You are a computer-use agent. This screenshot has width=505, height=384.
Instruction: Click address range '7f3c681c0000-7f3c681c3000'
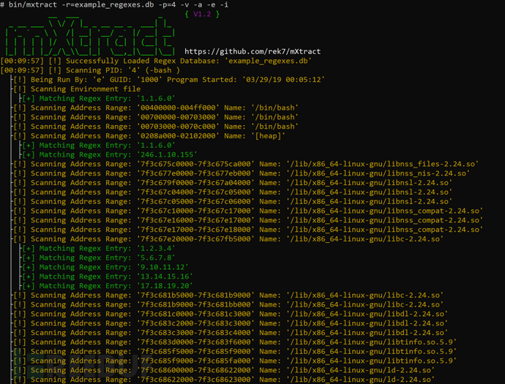(x=195, y=314)
